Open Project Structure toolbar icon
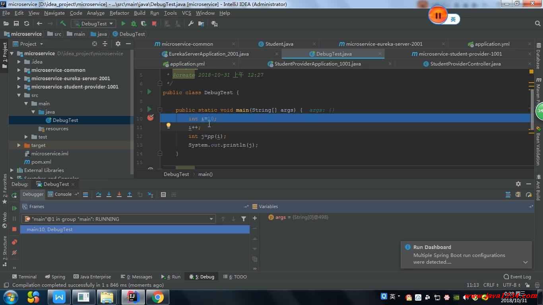Viewport: 543px width, 305px height. pos(201,24)
